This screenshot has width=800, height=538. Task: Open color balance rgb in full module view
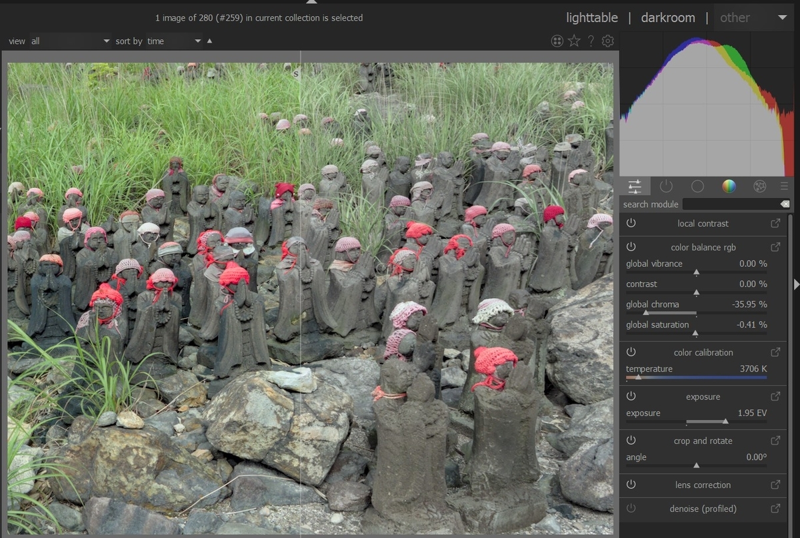pyautogui.click(x=775, y=247)
